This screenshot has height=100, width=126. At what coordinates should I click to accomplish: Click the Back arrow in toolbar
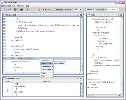pos(27,10)
